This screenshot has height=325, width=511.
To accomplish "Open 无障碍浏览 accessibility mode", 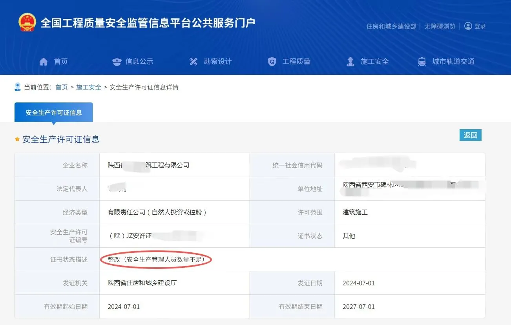I will [440, 26].
